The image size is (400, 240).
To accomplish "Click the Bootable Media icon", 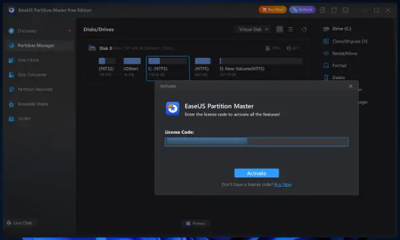I will click(11, 104).
